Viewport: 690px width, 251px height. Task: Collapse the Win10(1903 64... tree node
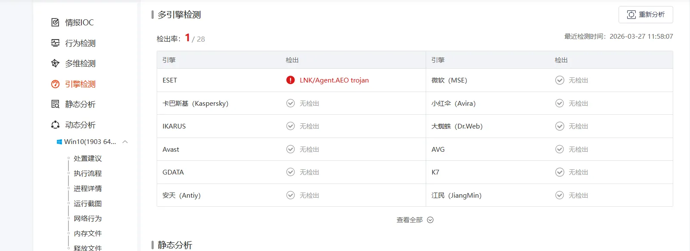(125, 142)
